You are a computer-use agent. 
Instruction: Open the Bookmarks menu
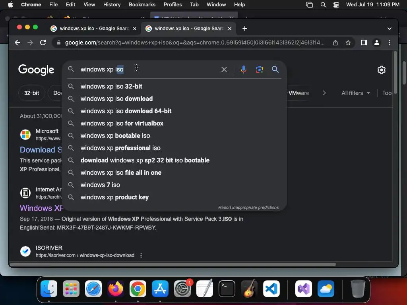click(142, 4)
